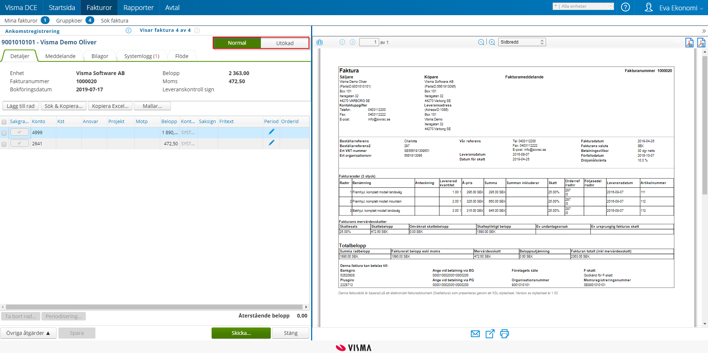Click the zoom in magnifier icon
The width and height of the screenshot is (708, 353).
[492, 42]
